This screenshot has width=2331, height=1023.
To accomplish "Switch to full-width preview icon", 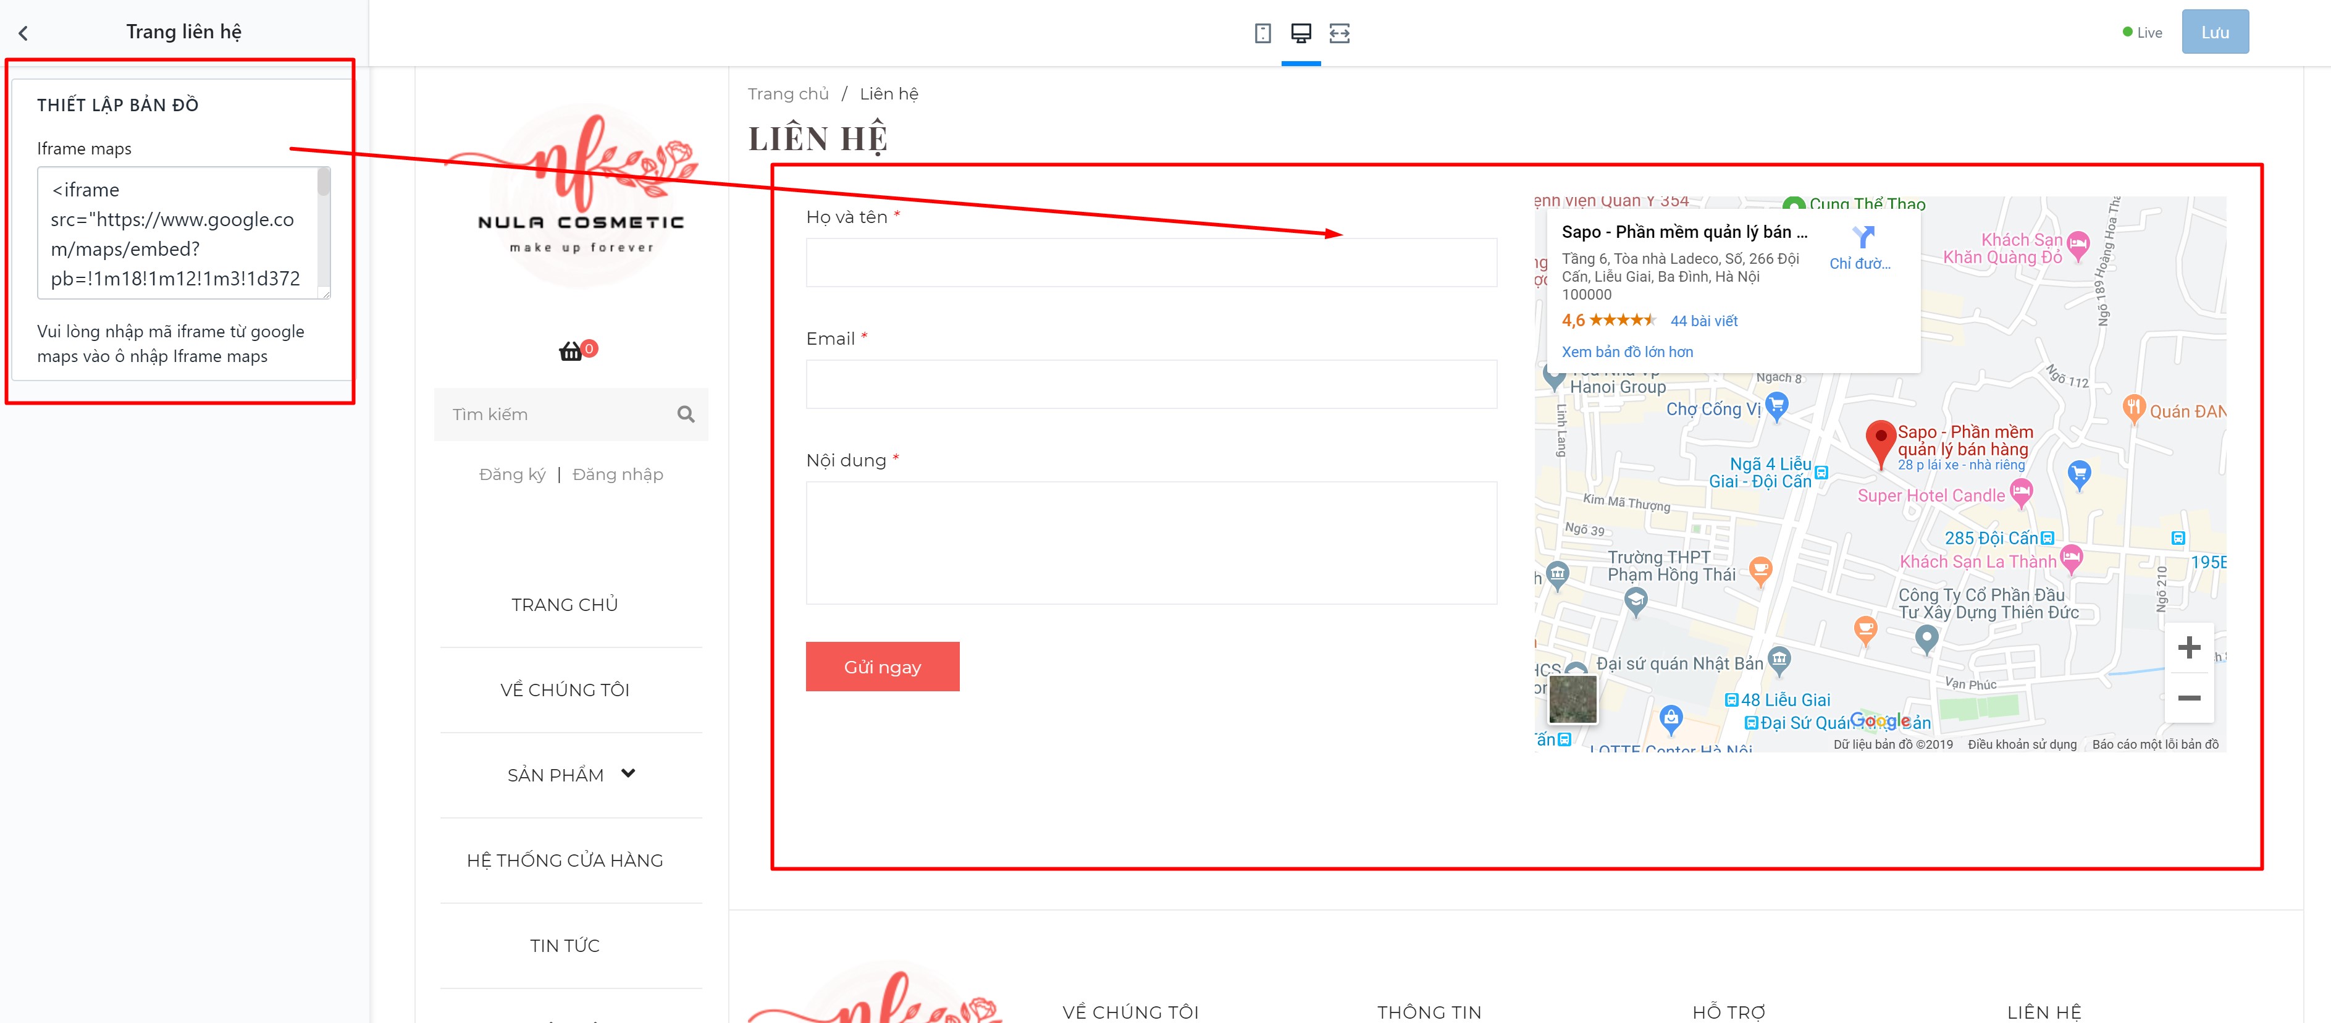I will pyautogui.click(x=1339, y=33).
